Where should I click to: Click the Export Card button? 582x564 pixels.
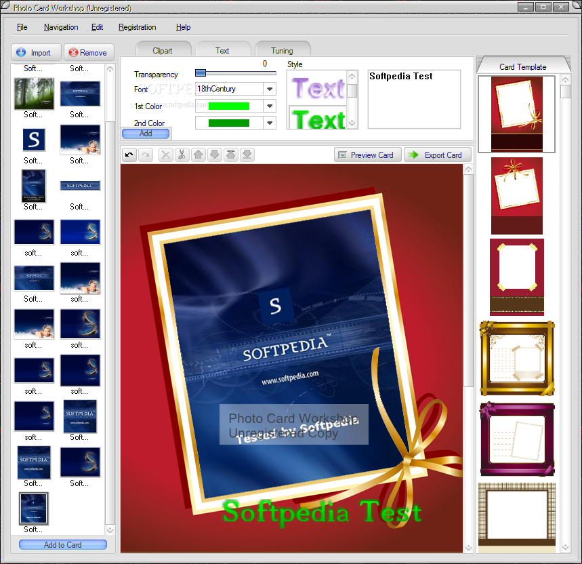click(438, 155)
